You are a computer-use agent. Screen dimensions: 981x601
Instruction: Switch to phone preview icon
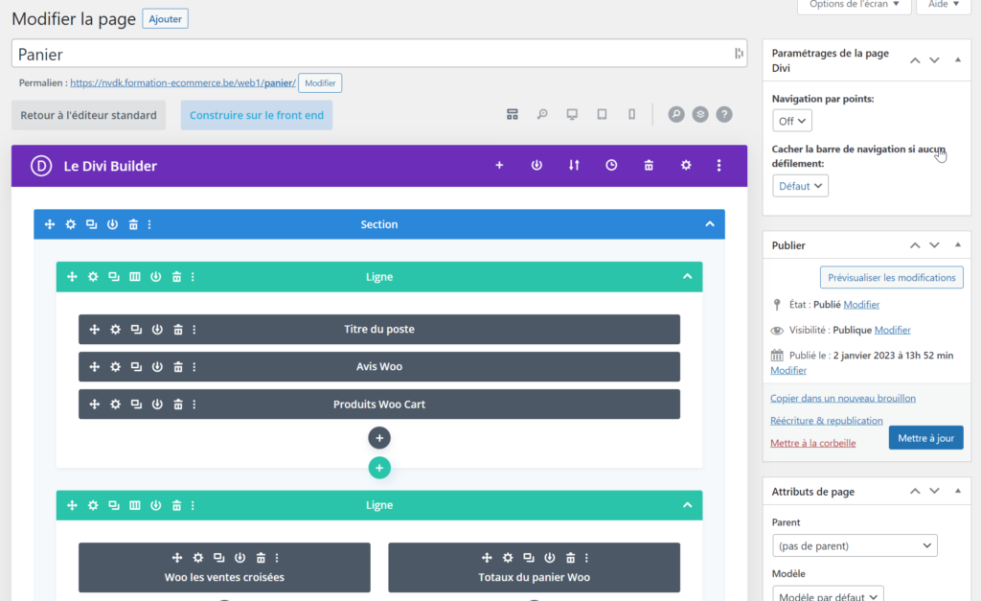pos(632,115)
